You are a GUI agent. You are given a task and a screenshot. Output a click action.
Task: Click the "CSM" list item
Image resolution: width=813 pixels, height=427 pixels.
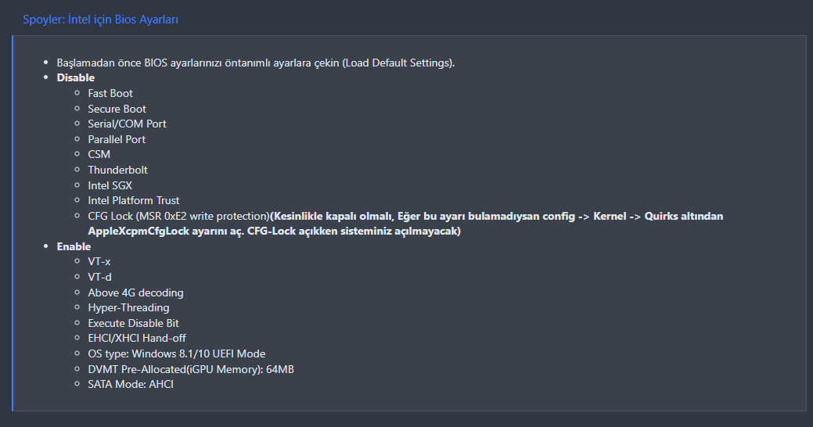point(99,154)
